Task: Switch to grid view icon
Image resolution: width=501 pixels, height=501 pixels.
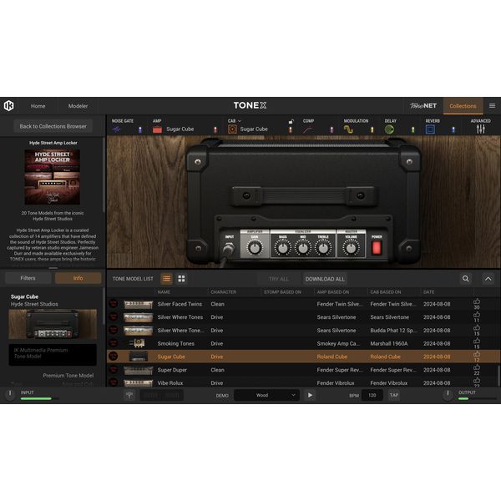Action: point(181,279)
